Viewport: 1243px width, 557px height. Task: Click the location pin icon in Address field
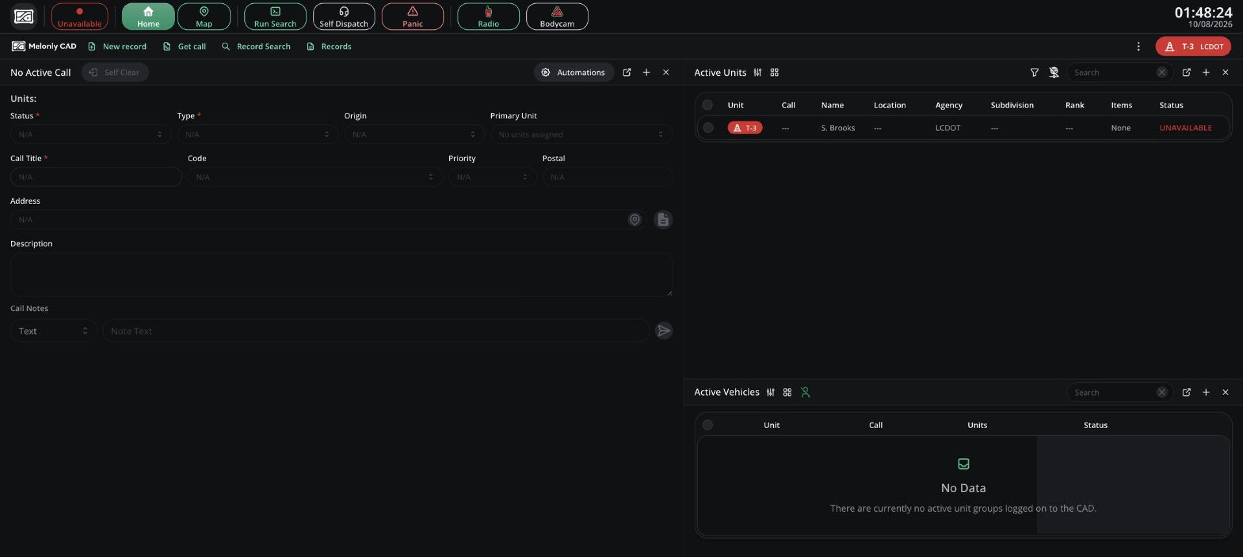[634, 220]
